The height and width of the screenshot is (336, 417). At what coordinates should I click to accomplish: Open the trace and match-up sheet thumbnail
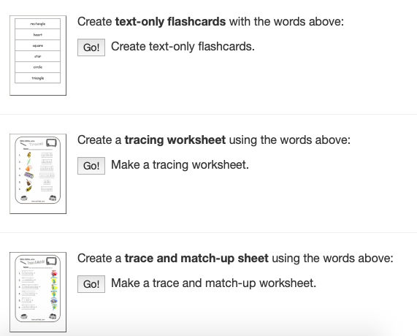click(x=38, y=292)
